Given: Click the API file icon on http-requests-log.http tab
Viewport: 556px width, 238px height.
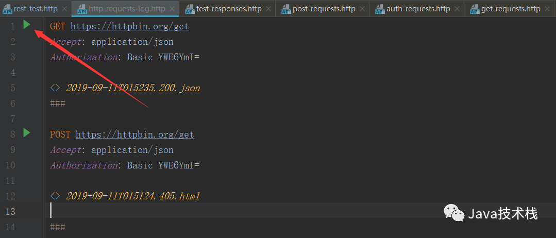Looking at the screenshot, I should pyautogui.click(x=82, y=9).
